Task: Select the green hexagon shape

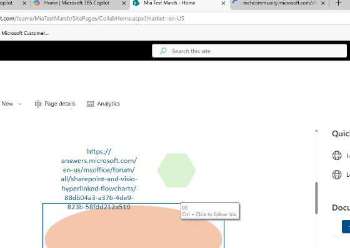Action: (176, 171)
